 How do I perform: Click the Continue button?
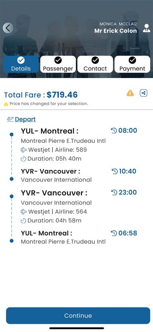tap(78, 316)
